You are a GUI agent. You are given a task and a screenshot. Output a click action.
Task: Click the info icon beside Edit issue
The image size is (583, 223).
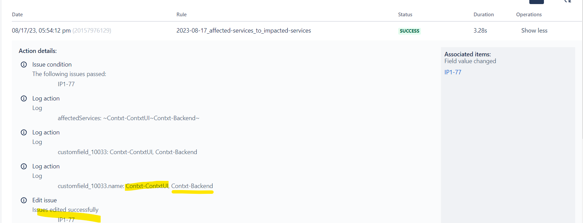coord(24,200)
